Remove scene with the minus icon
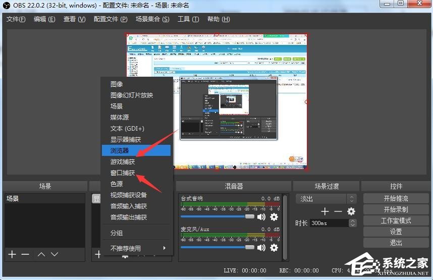 [25, 254]
